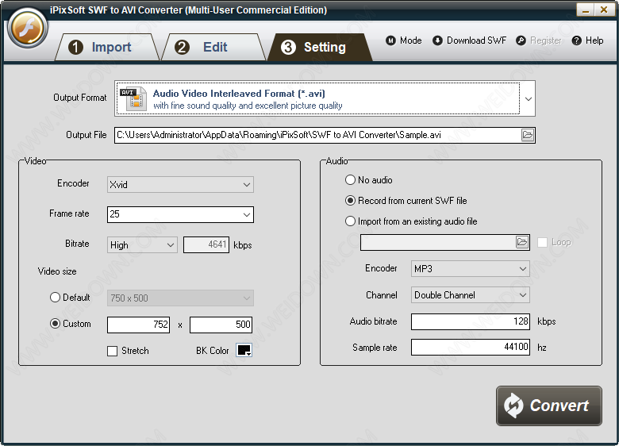Click the custom width field 752
619x446 pixels.
[x=139, y=325]
